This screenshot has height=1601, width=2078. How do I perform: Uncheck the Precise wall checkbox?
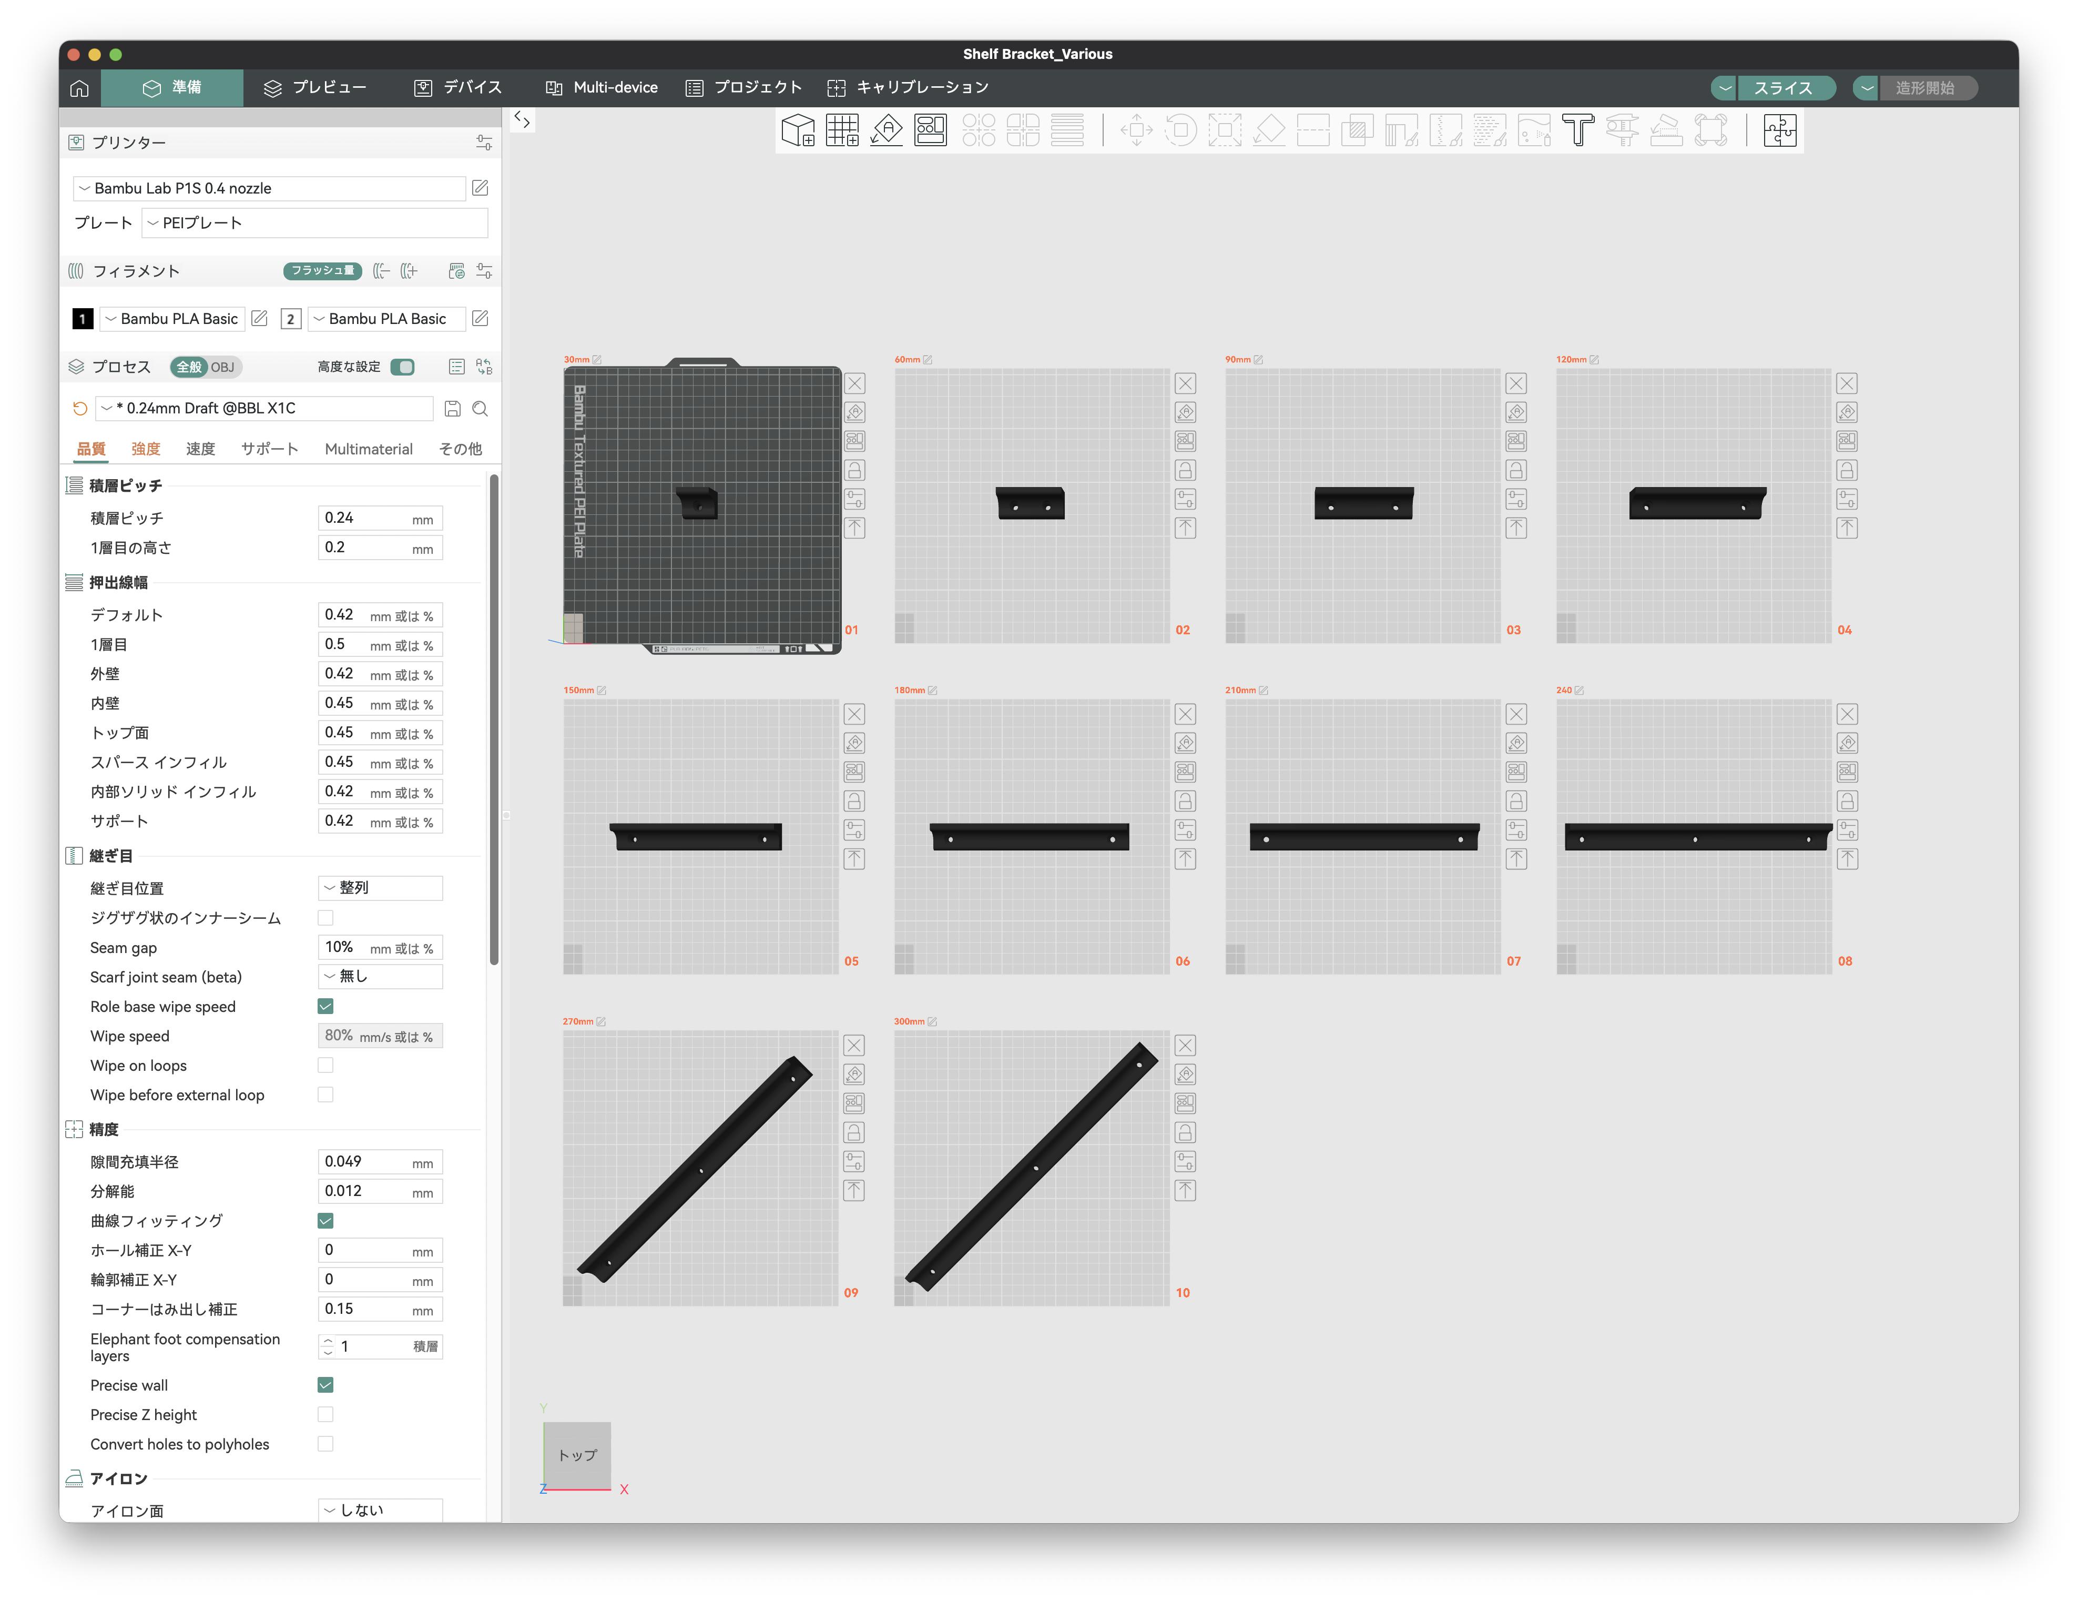click(325, 1385)
